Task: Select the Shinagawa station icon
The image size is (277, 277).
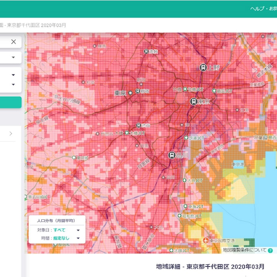Action: click(172, 155)
